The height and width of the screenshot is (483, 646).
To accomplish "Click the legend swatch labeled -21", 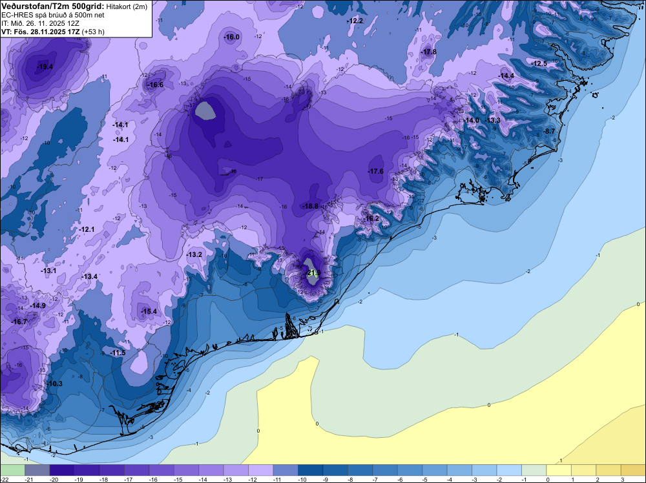I will point(37,470).
